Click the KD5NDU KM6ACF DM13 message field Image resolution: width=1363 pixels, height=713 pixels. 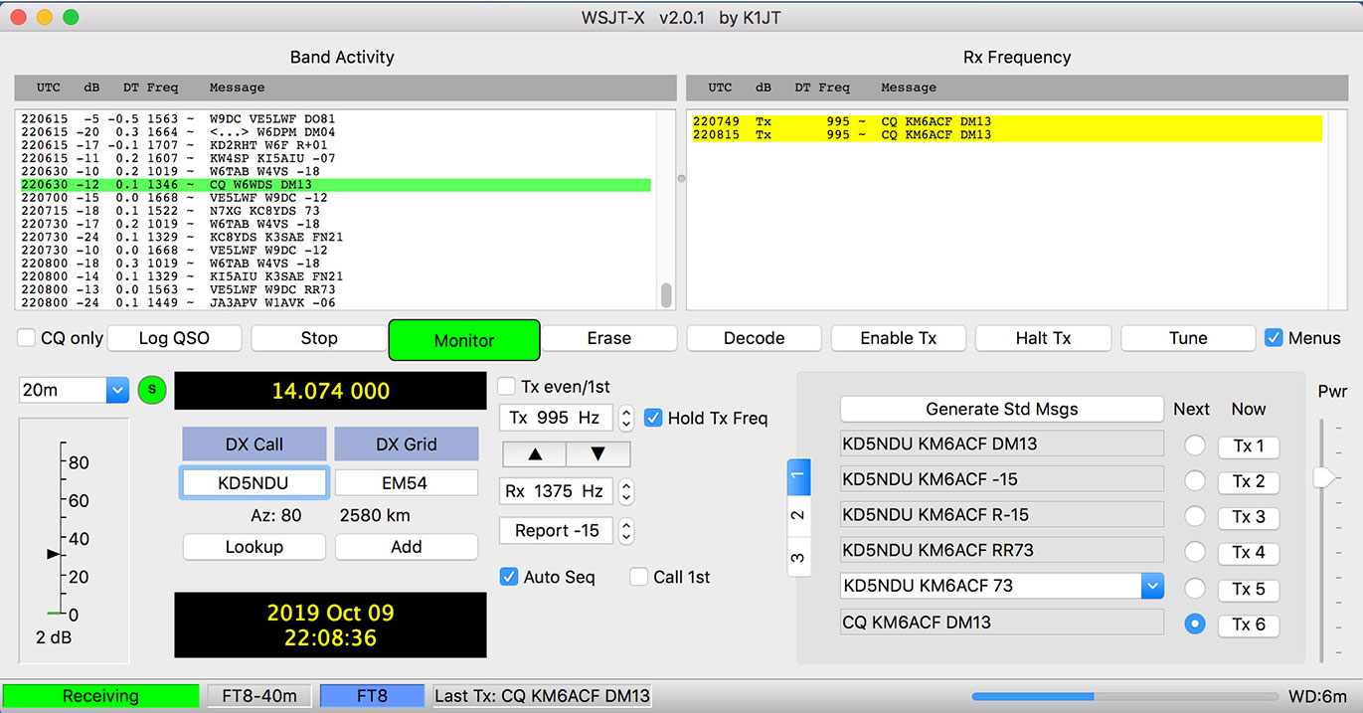pos(1002,444)
